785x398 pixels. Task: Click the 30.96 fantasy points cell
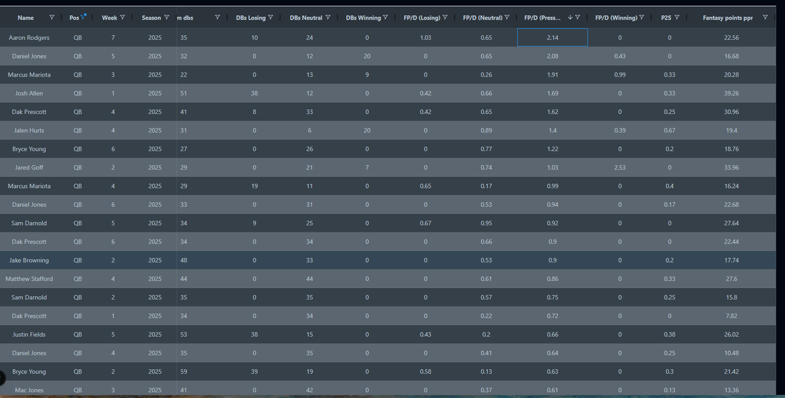731,112
